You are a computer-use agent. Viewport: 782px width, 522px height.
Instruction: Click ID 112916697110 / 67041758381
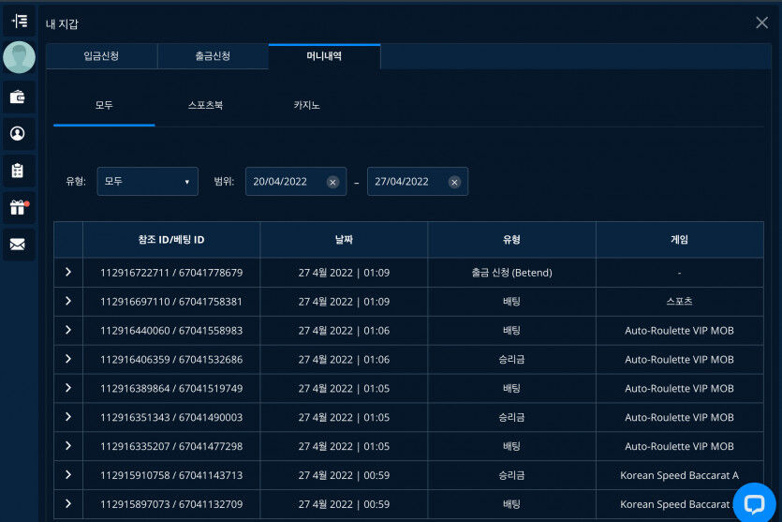pos(171,302)
